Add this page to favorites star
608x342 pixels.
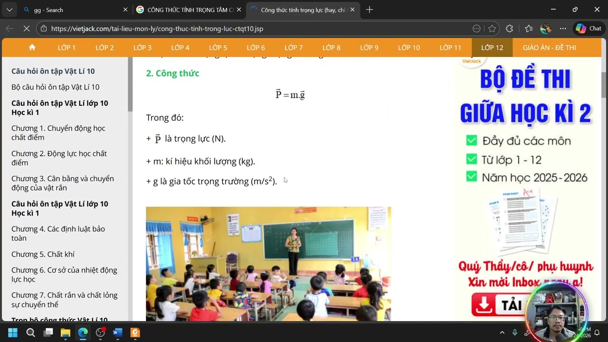tap(492, 28)
